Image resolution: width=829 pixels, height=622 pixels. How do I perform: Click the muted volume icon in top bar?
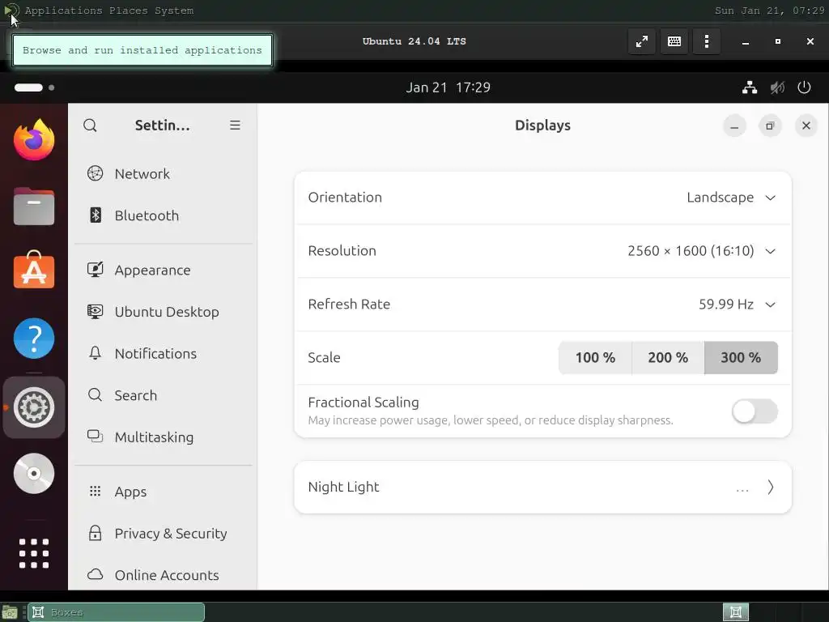[777, 87]
